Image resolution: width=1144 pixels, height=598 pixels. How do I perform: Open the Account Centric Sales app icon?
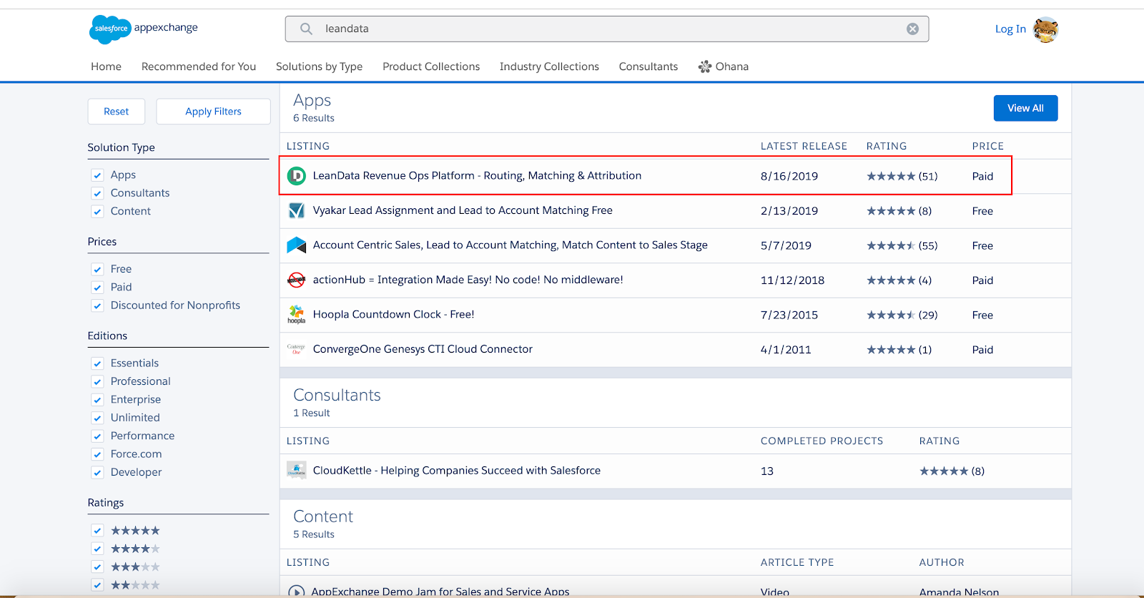[x=296, y=245]
